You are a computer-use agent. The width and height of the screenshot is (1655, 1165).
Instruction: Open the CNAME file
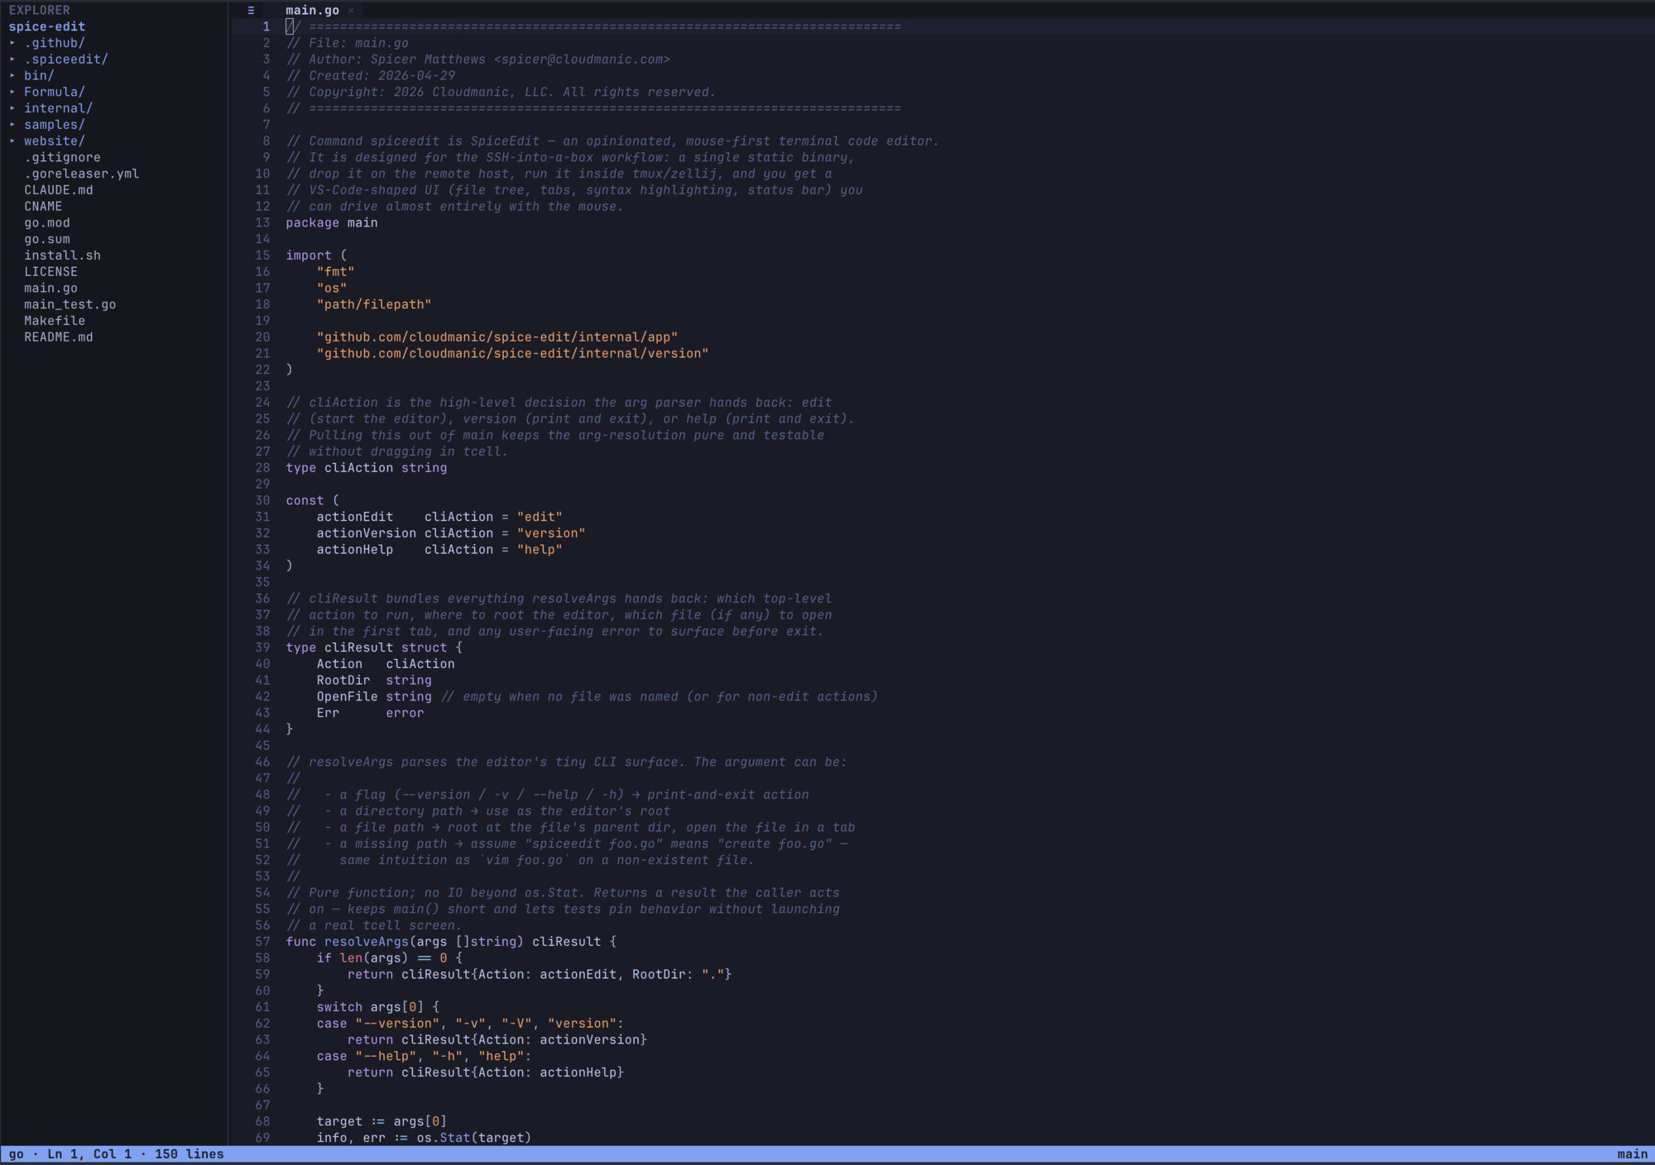click(43, 207)
